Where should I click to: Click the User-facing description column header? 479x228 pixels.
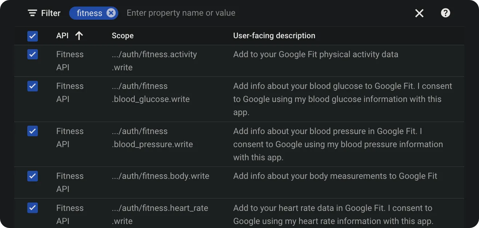coord(274,36)
